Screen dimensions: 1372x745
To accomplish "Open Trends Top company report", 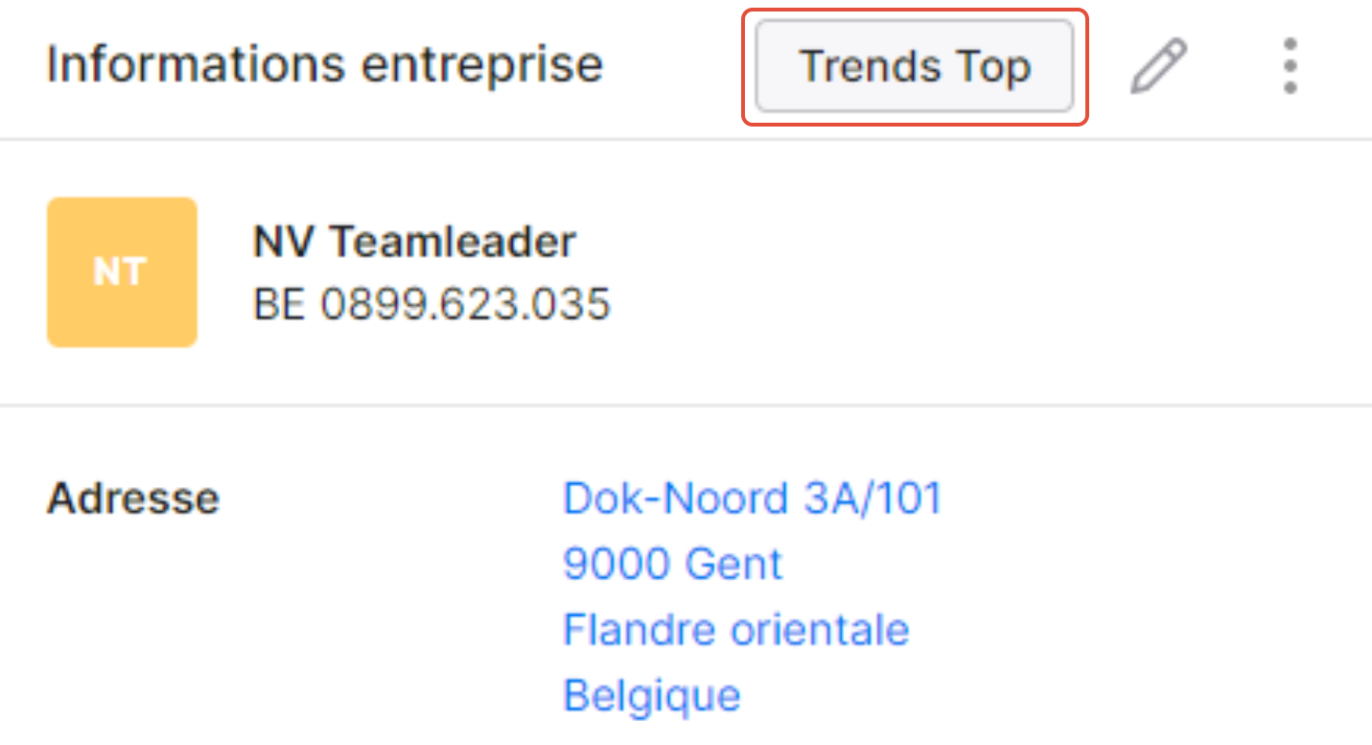I will tap(915, 66).
